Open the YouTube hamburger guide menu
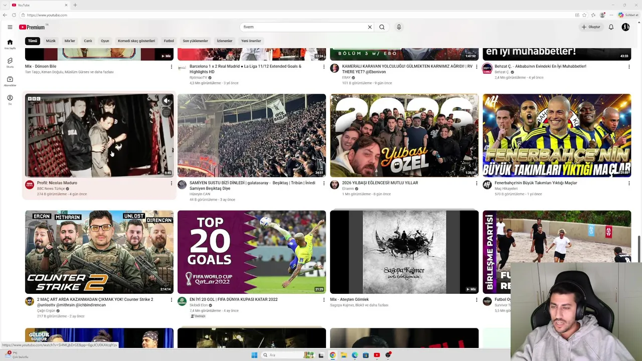This screenshot has height=361, width=642. (x=10, y=27)
